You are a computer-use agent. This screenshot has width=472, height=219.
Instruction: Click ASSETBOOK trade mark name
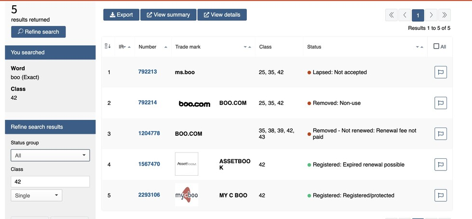click(235, 165)
